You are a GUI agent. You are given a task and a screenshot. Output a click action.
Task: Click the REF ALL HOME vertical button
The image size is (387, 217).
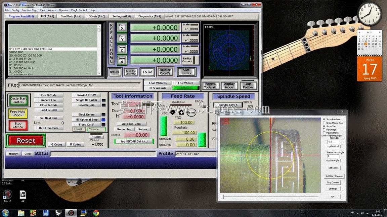coord(111,44)
